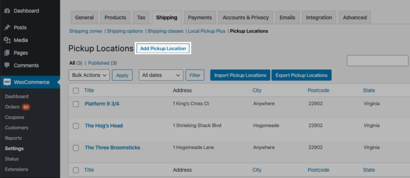Open the Shipping zones sub-link

point(86,31)
